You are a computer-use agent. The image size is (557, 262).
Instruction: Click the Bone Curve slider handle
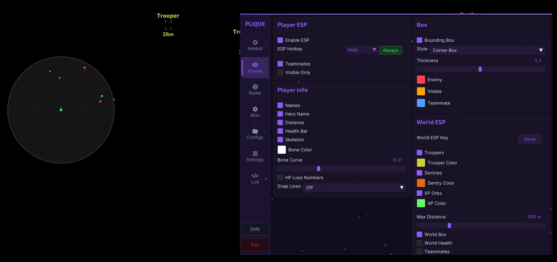tap(319, 168)
